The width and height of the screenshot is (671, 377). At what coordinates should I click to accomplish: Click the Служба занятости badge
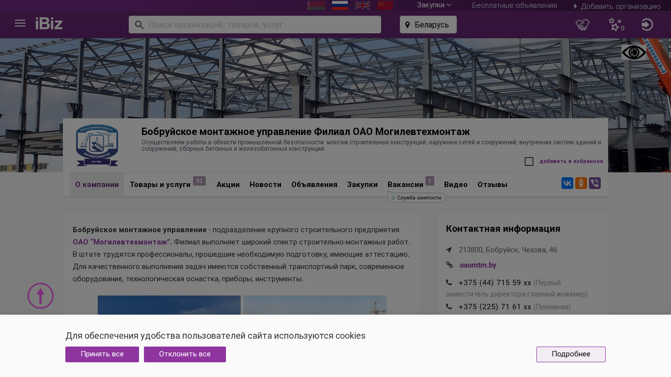point(417,197)
